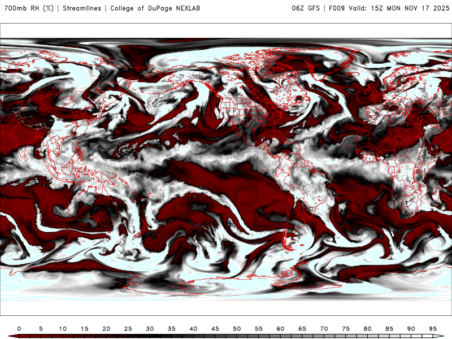Click the '20' label on the color scale
Screen dimensions: 452x339
[106, 329]
